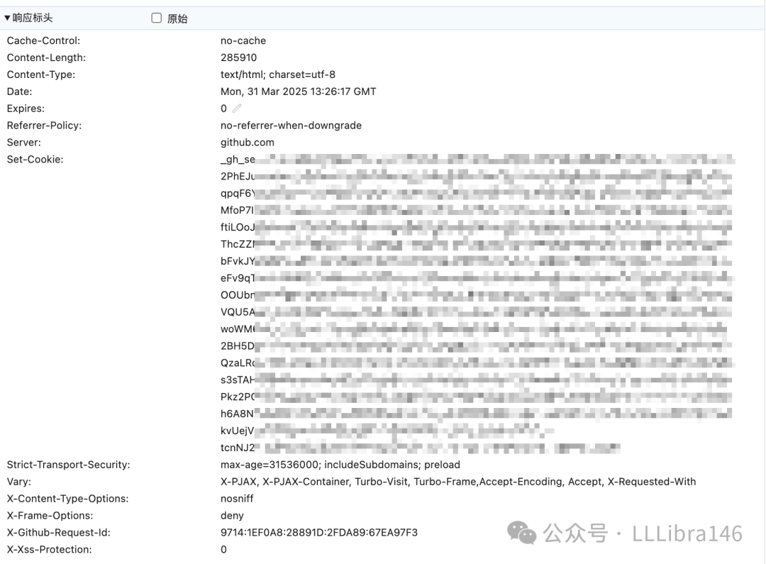The height and width of the screenshot is (564, 766).
Task: Click the nosniff value
Action: (x=236, y=499)
